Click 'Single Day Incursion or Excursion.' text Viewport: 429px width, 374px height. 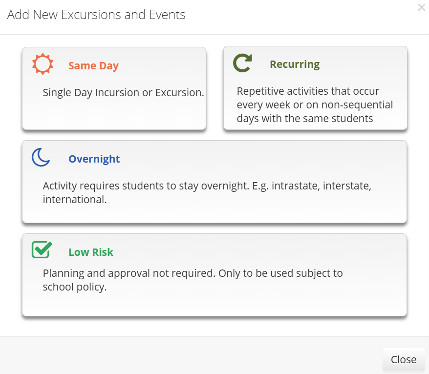(124, 93)
